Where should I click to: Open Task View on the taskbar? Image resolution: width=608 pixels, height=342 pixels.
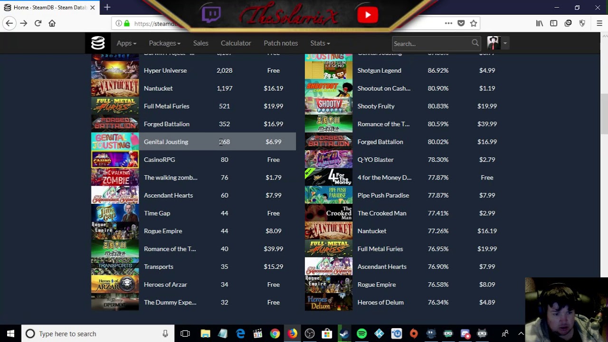pyautogui.click(x=185, y=333)
